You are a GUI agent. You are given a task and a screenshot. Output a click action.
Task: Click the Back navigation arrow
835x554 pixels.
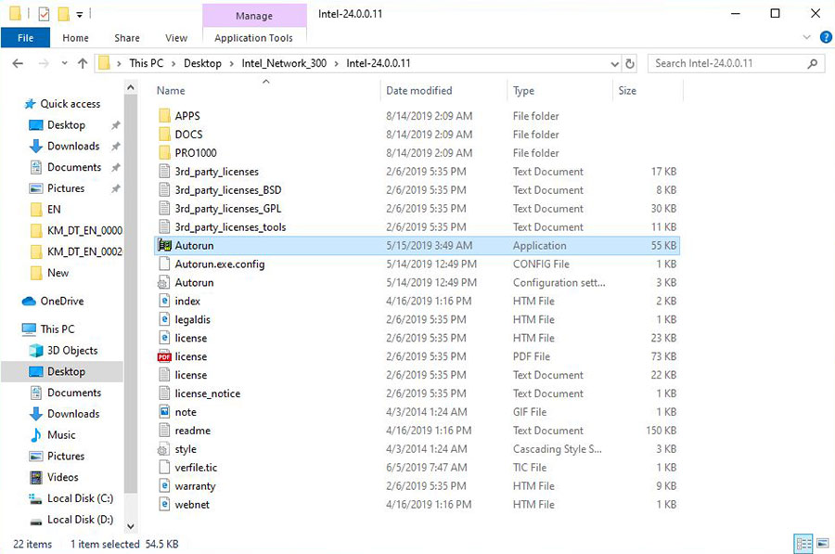point(18,63)
